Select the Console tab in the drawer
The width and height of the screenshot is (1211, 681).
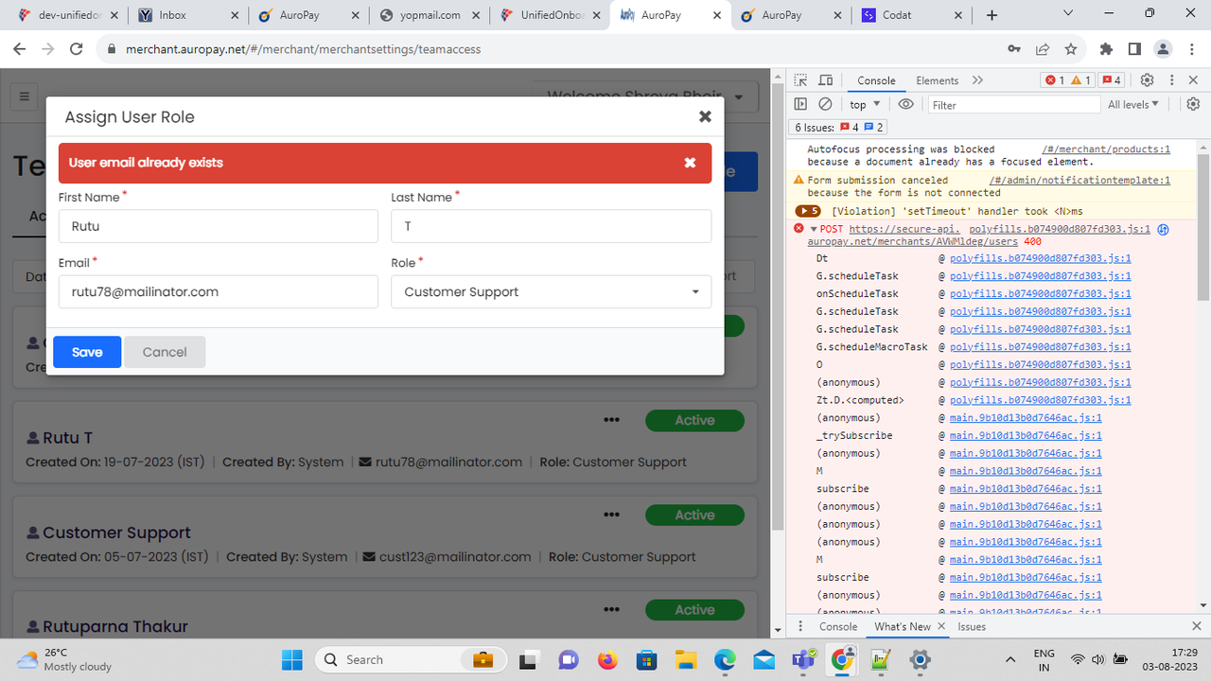click(838, 626)
